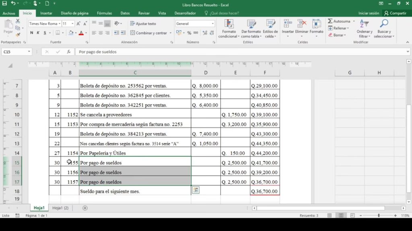Image resolution: width=412 pixels, height=231 pixels.
Task: Toggle Ajustar texto wrap option
Action: coord(143,24)
